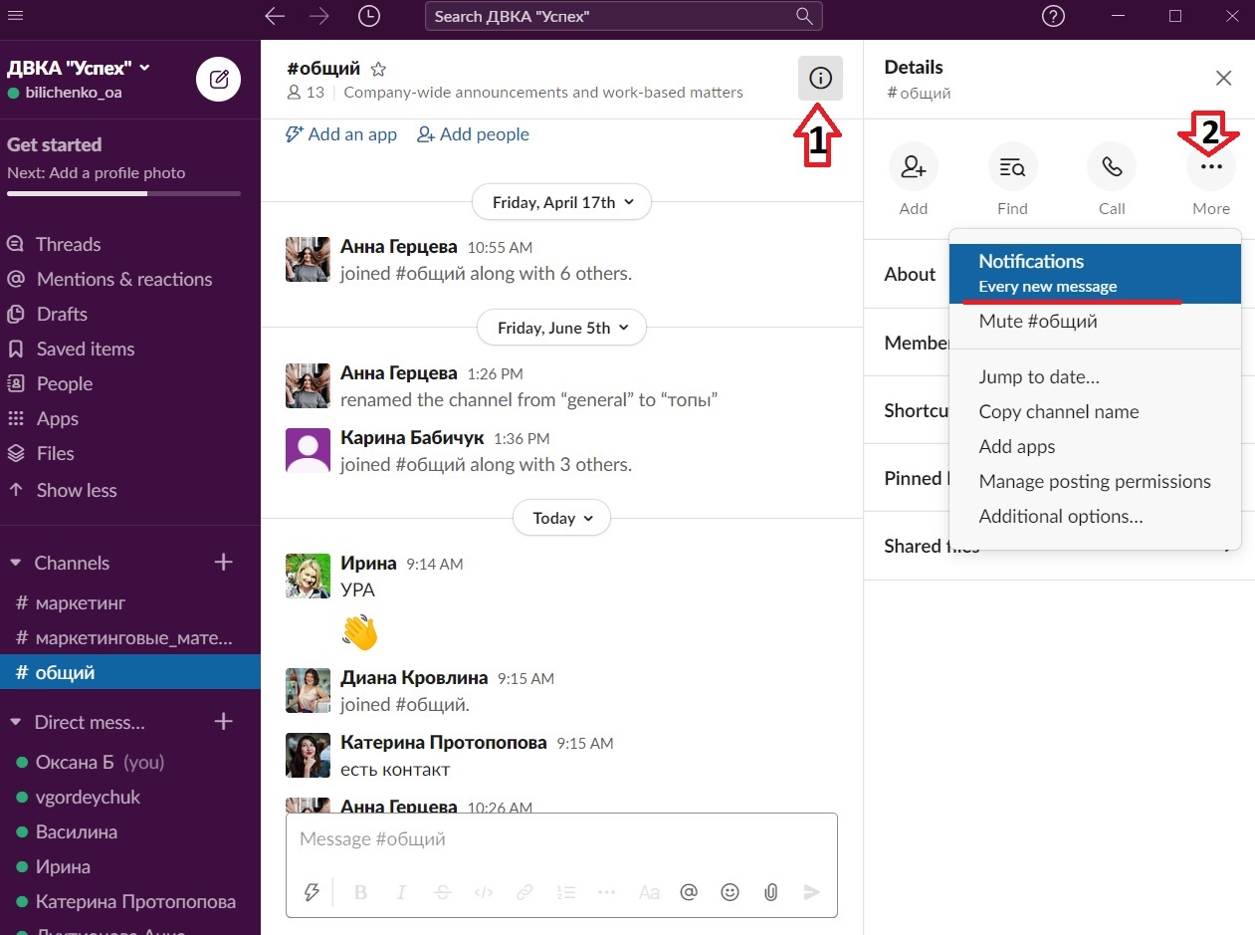
Task: Click the Add an app link
Action: tap(340, 134)
